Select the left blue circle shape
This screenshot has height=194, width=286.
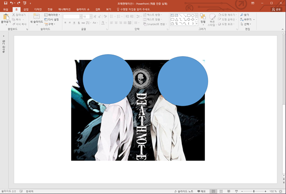(x=108, y=79)
